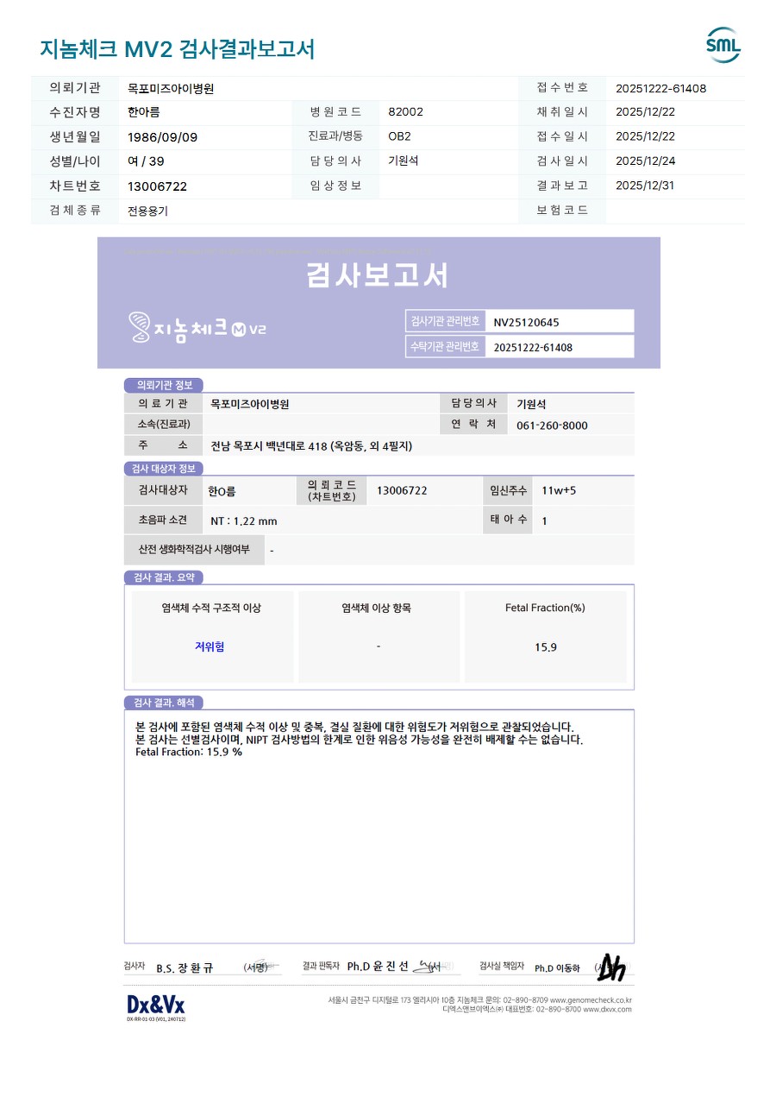Select the 결과보고 date 2025/12/31
The image size is (776, 1097).
point(645,186)
